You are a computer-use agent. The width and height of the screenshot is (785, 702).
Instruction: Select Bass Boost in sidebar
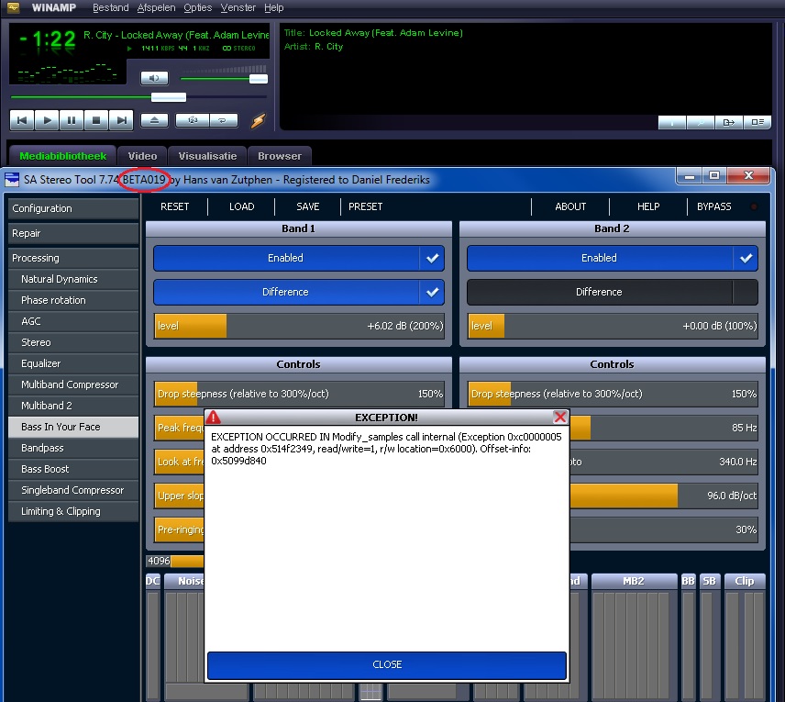tap(73, 469)
